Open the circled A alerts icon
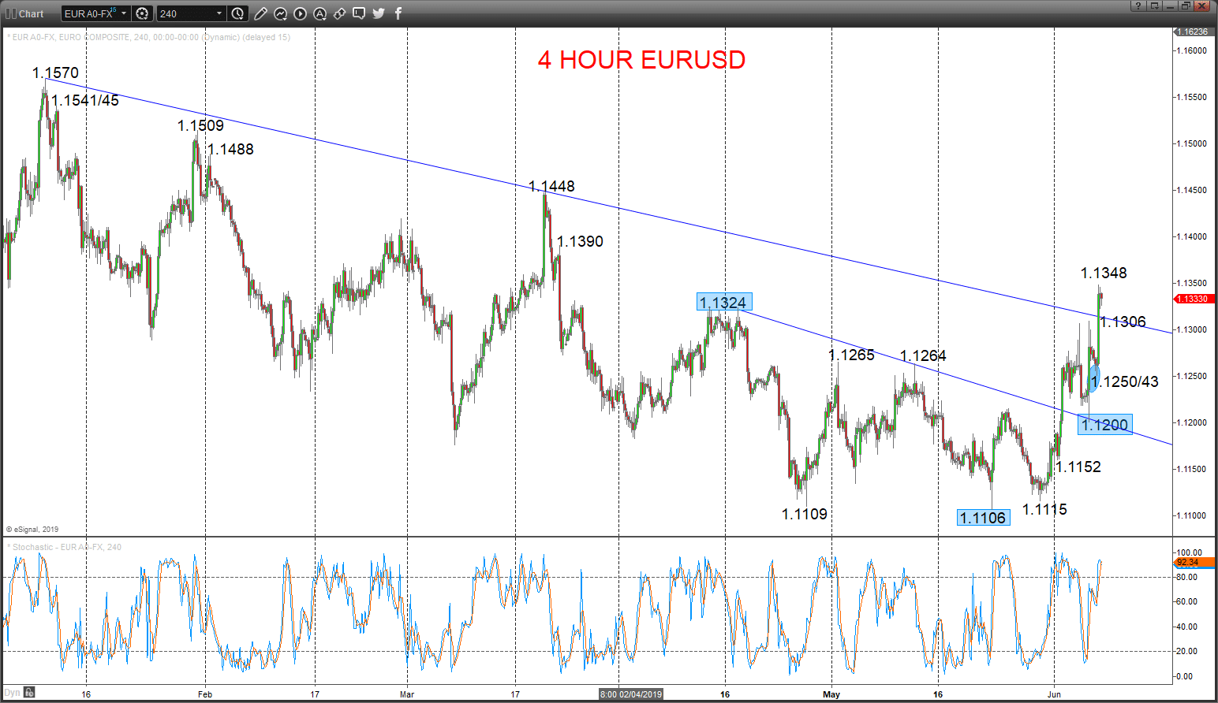Image resolution: width=1218 pixels, height=703 pixels. pyautogui.click(x=319, y=13)
